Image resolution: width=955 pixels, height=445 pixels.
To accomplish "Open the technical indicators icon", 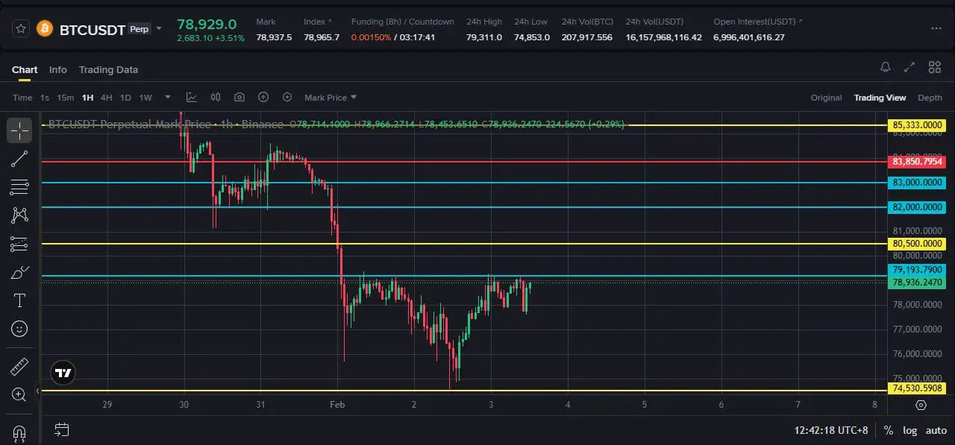I will point(192,97).
